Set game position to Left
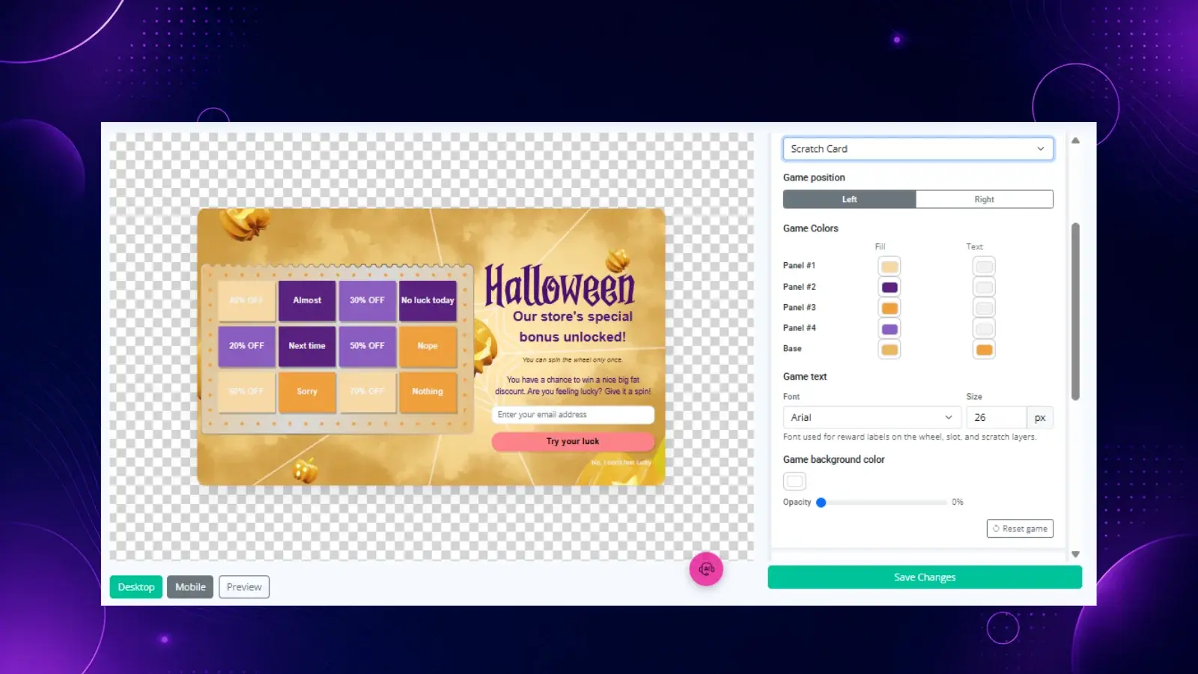The height and width of the screenshot is (674, 1198). [x=849, y=199]
